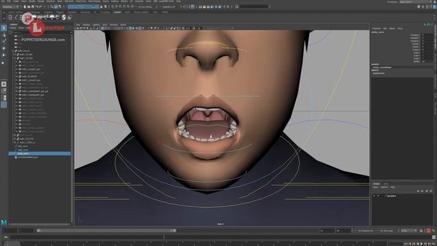Click the time slider track
437x246 pixels.
[195, 243]
